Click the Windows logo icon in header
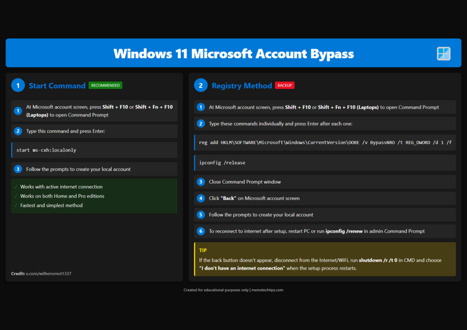 443,53
